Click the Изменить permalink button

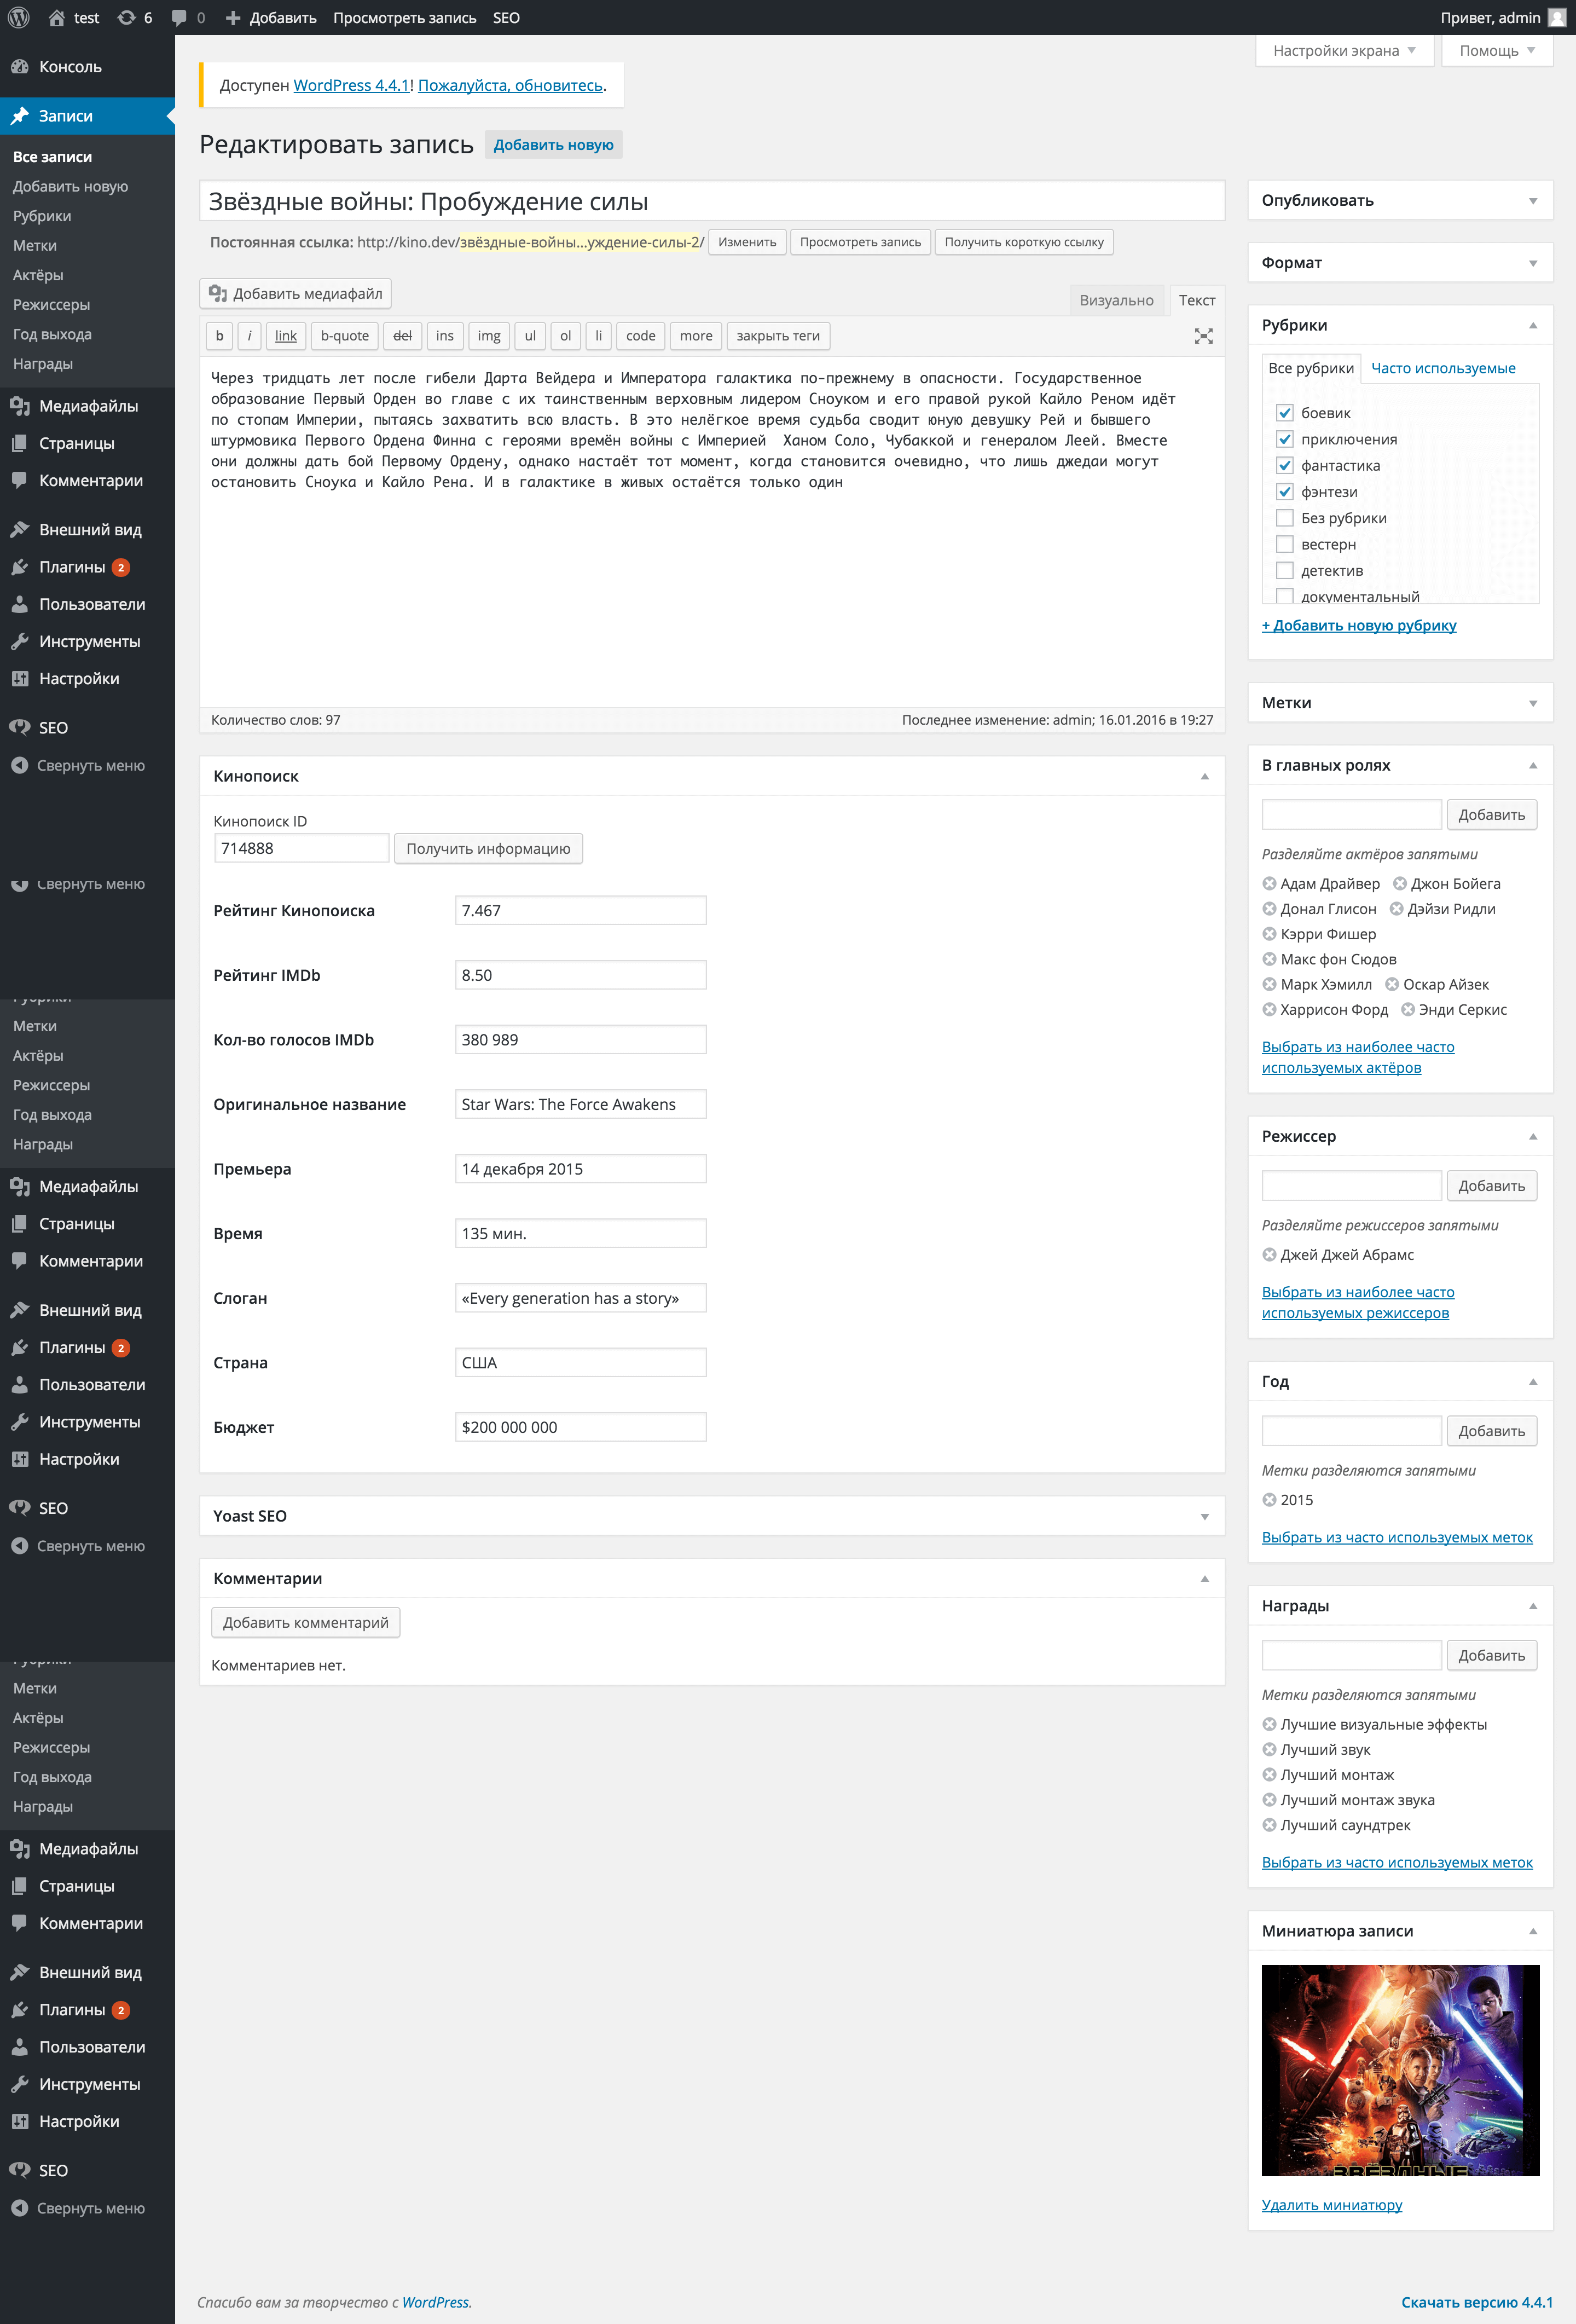click(x=747, y=242)
